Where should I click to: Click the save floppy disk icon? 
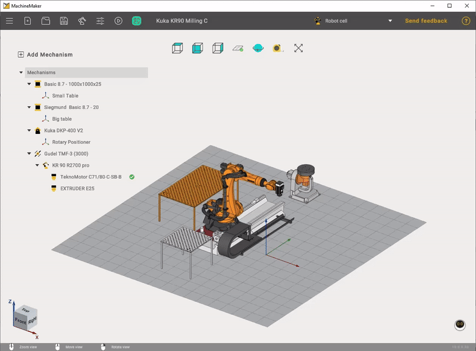click(64, 21)
